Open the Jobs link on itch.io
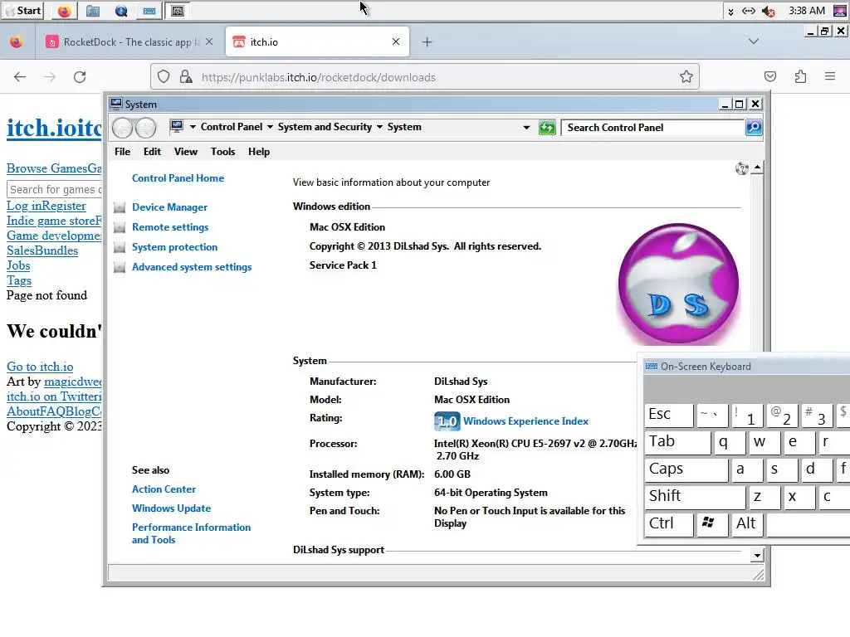Screen dimensions: 850x637 [x=18, y=265]
